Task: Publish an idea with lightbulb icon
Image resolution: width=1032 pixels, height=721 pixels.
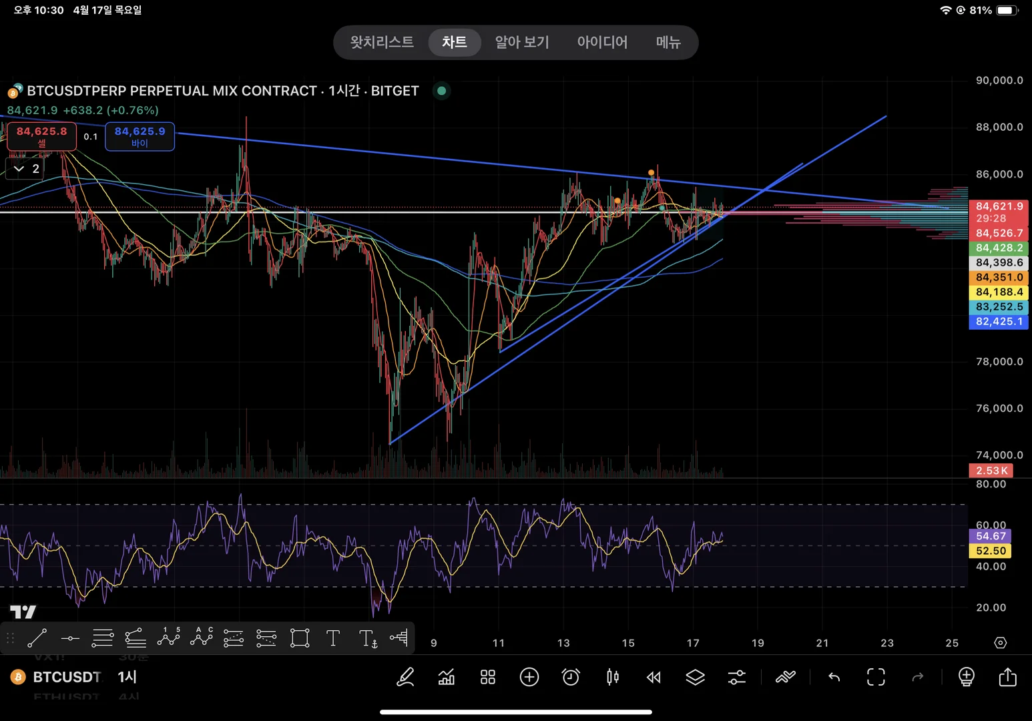Action: 966,677
